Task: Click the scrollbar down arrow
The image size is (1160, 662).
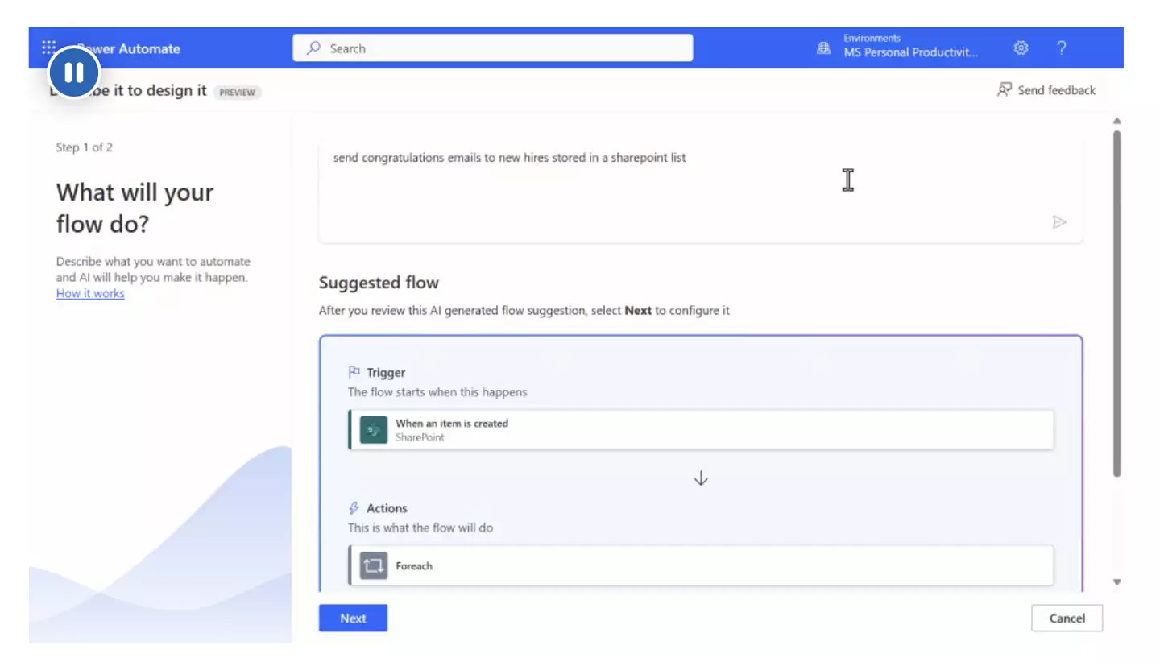Action: point(1116,581)
